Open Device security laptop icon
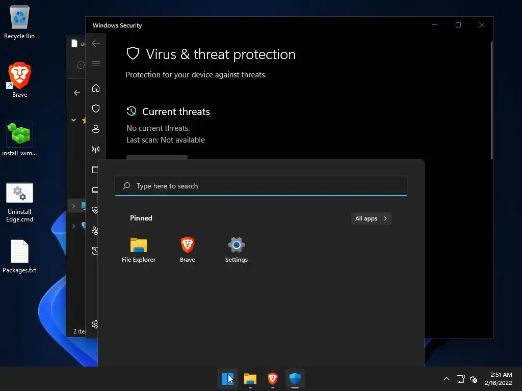 tap(95, 190)
